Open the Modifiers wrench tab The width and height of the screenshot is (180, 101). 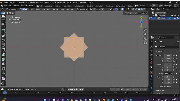[151, 76]
